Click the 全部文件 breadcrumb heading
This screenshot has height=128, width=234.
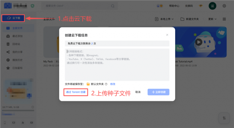point(49,19)
